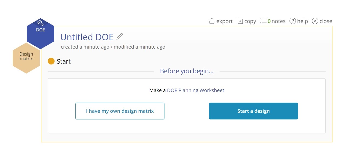Click the Untitled DOE title text
The height and width of the screenshot is (160, 354).
(x=87, y=37)
